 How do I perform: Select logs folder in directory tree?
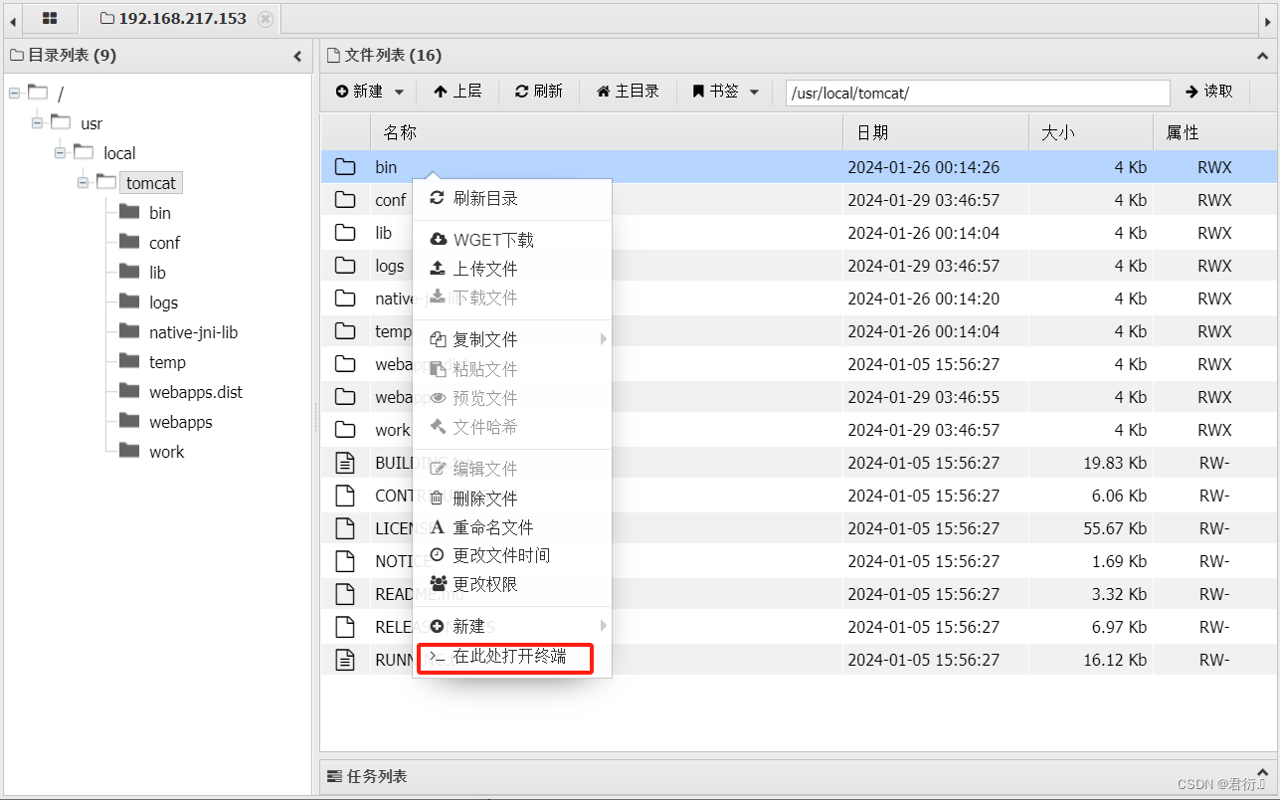click(164, 302)
